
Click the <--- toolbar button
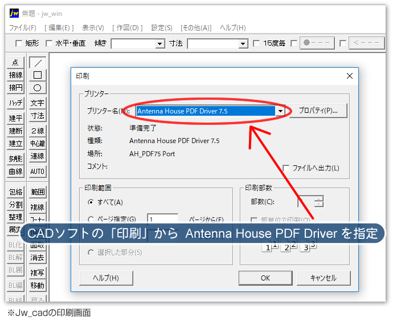(x=367, y=43)
